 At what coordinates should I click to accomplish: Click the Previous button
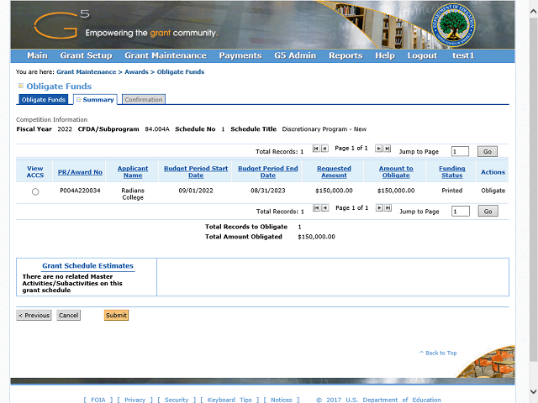(34, 316)
